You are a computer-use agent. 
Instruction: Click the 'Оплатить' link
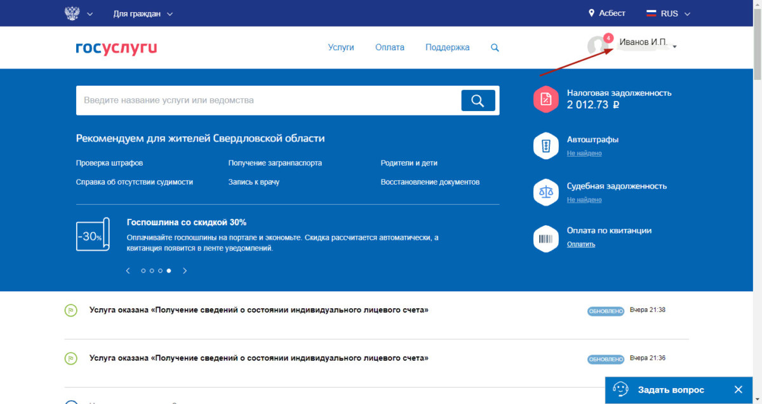click(581, 244)
